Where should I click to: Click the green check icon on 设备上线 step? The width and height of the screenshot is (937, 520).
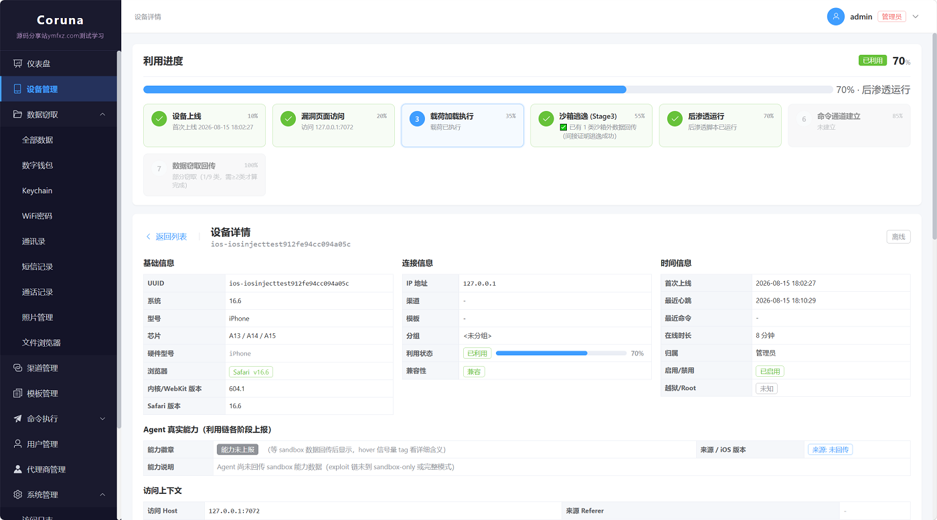click(x=159, y=119)
